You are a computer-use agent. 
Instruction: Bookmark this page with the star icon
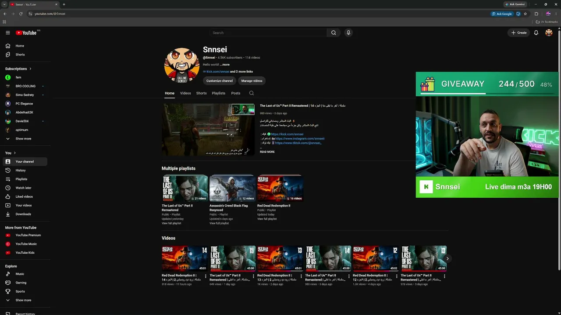[x=525, y=14]
